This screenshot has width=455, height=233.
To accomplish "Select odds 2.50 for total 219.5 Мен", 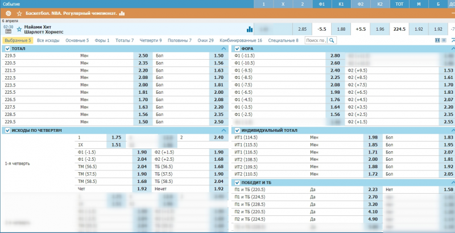I will (143, 56).
